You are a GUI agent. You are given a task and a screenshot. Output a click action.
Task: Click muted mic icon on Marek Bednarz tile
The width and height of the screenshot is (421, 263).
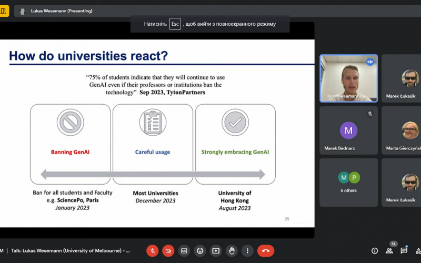click(x=370, y=114)
